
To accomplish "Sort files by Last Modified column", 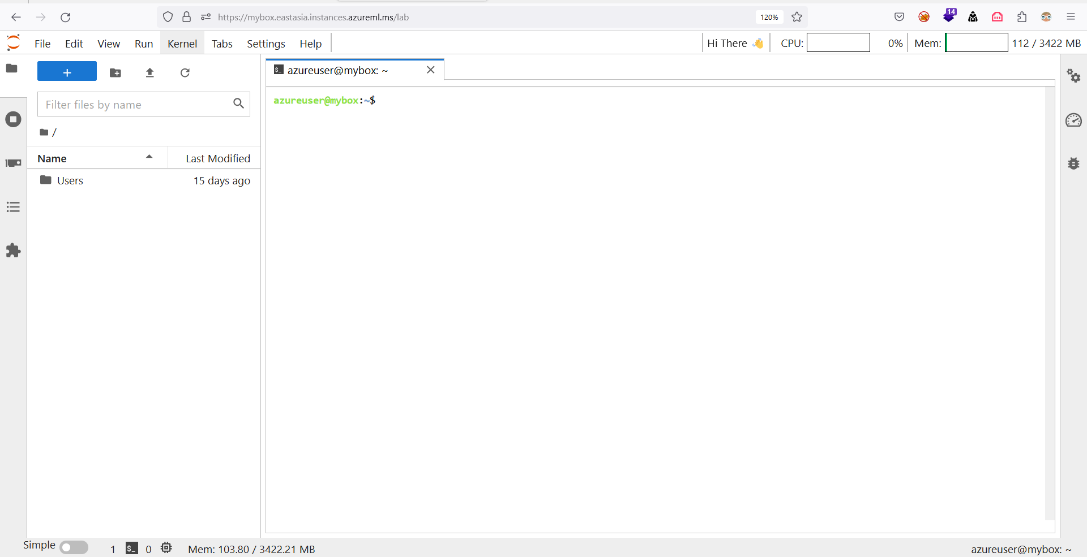I will pos(217,159).
